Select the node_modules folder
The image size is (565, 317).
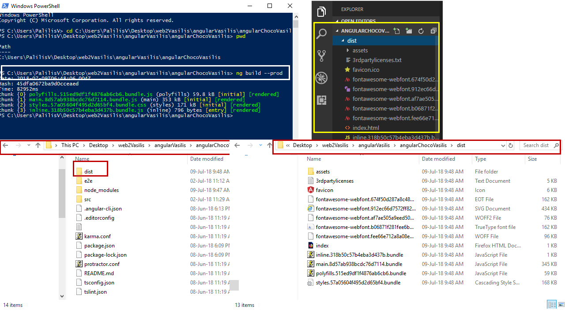point(102,190)
